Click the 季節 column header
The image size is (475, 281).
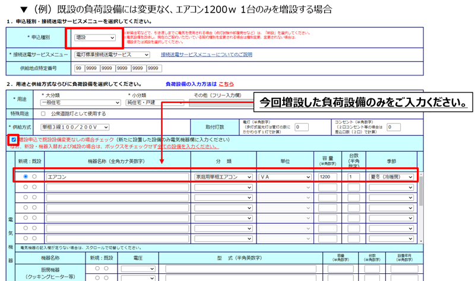click(x=391, y=161)
